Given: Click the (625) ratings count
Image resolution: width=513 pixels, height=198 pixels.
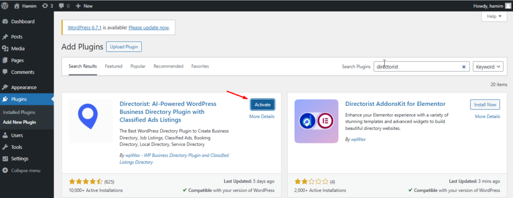Looking at the screenshot, I should point(109,181).
